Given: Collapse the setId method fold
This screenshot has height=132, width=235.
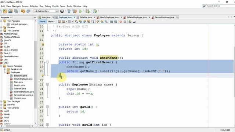Looking at the screenshot, I should (x=47, y=125).
